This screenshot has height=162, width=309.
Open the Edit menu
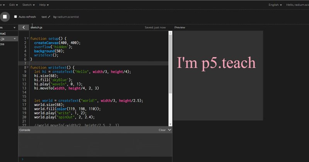[x=14, y=5]
